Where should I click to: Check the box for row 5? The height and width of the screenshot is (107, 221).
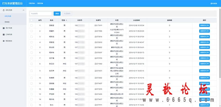[x=31, y=47]
